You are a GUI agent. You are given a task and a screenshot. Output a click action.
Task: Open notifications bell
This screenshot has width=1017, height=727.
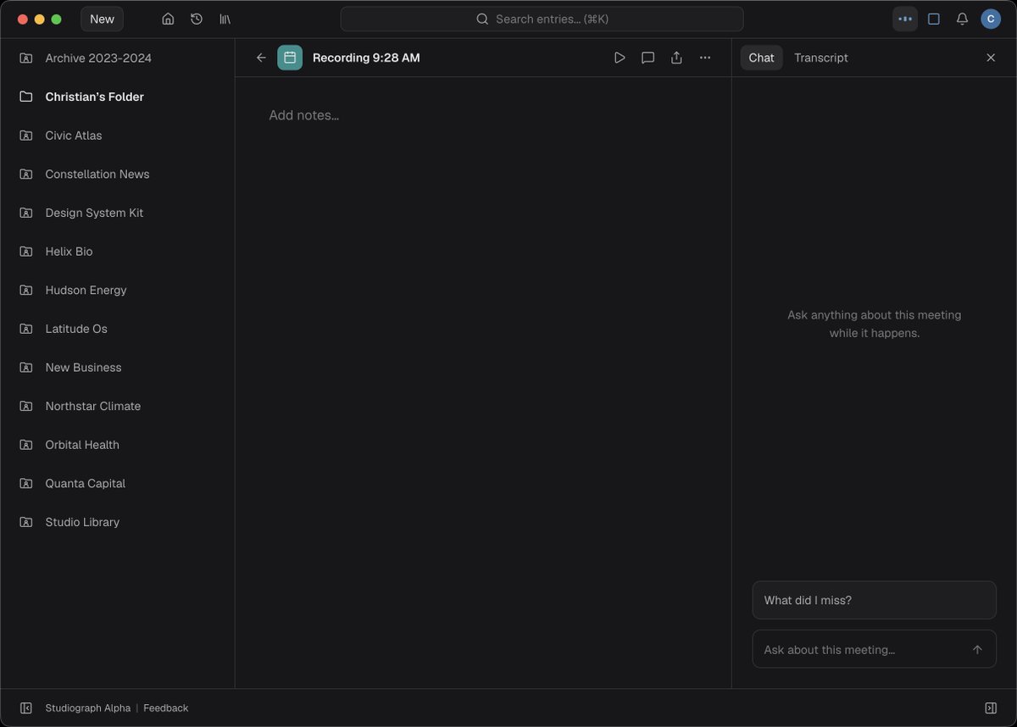tap(962, 19)
